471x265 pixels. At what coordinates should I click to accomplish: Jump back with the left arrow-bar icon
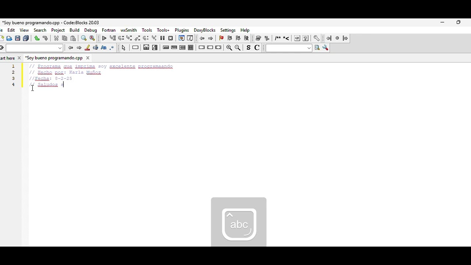pos(329,38)
